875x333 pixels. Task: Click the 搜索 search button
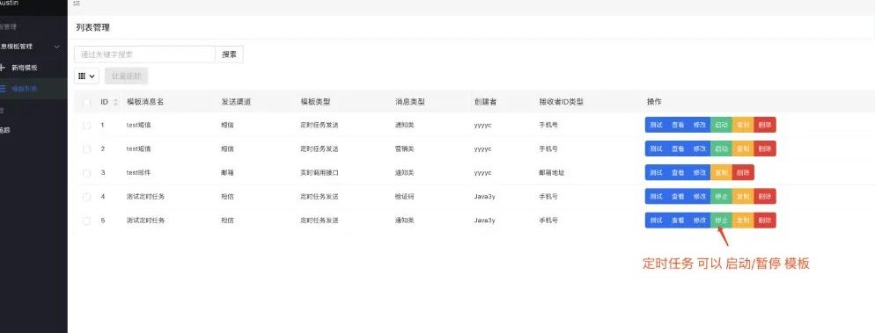pyautogui.click(x=230, y=54)
